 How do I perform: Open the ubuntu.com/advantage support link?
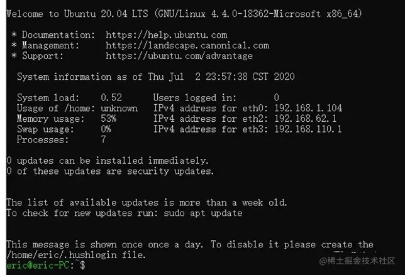click(x=179, y=56)
